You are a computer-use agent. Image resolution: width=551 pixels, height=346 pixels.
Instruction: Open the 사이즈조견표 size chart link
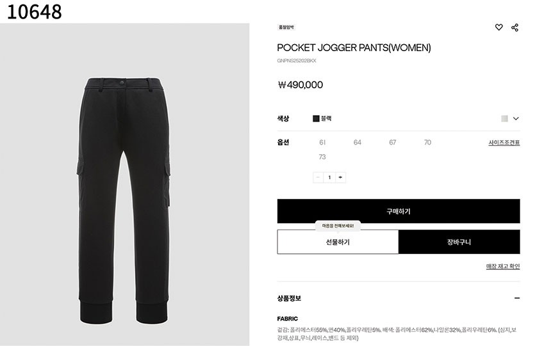tap(504, 143)
